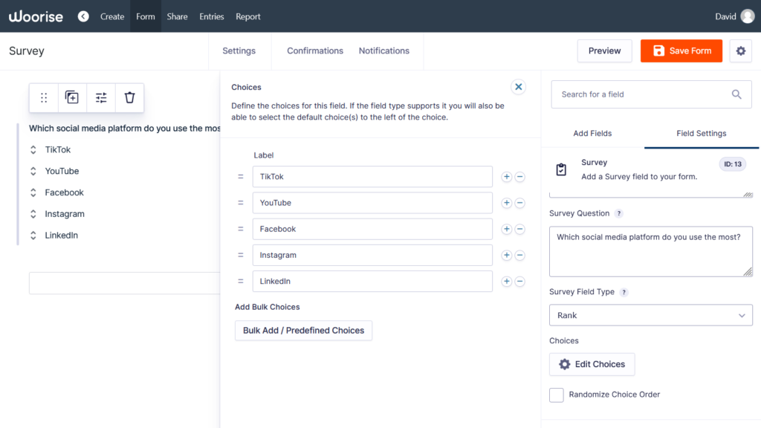Image resolution: width=761 pixels, height=428 pixels.
Task: Click the back arrow next to Woorise
Action: [x=83, y=16]
